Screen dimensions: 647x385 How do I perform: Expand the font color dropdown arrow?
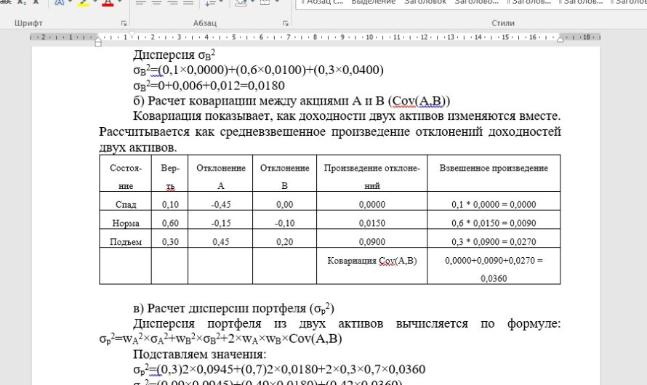coord(120,2)
